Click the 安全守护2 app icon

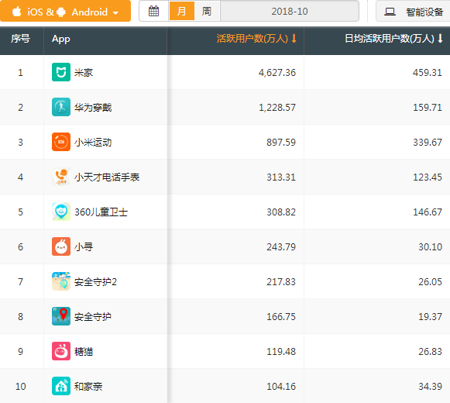61,281
